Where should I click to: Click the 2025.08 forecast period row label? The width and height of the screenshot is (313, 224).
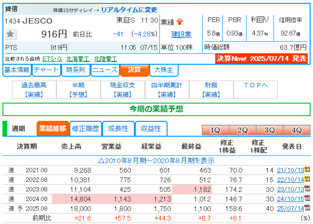click(37, 209)
